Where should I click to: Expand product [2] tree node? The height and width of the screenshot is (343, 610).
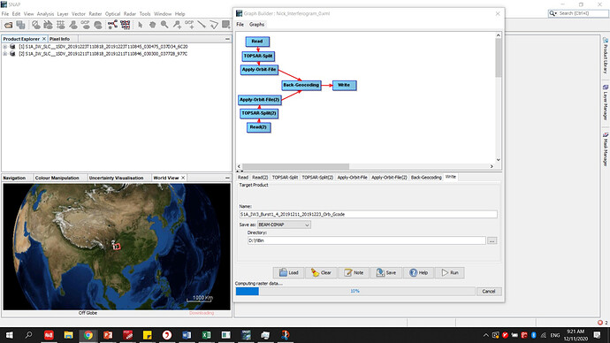click(5, 54)
